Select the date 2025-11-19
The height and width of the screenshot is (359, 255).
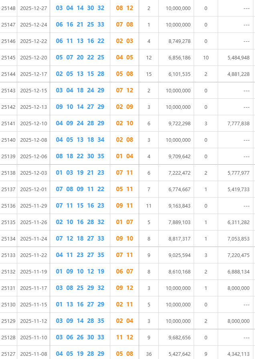pyautogui.click(x=34, y=271)
